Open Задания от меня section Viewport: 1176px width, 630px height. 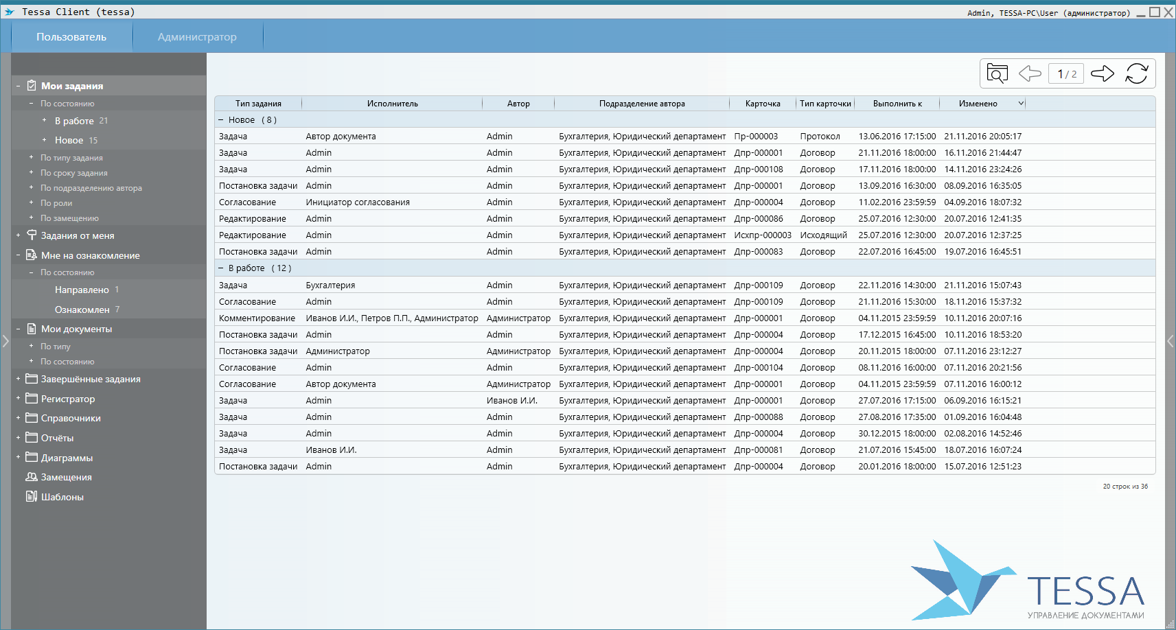78,235
